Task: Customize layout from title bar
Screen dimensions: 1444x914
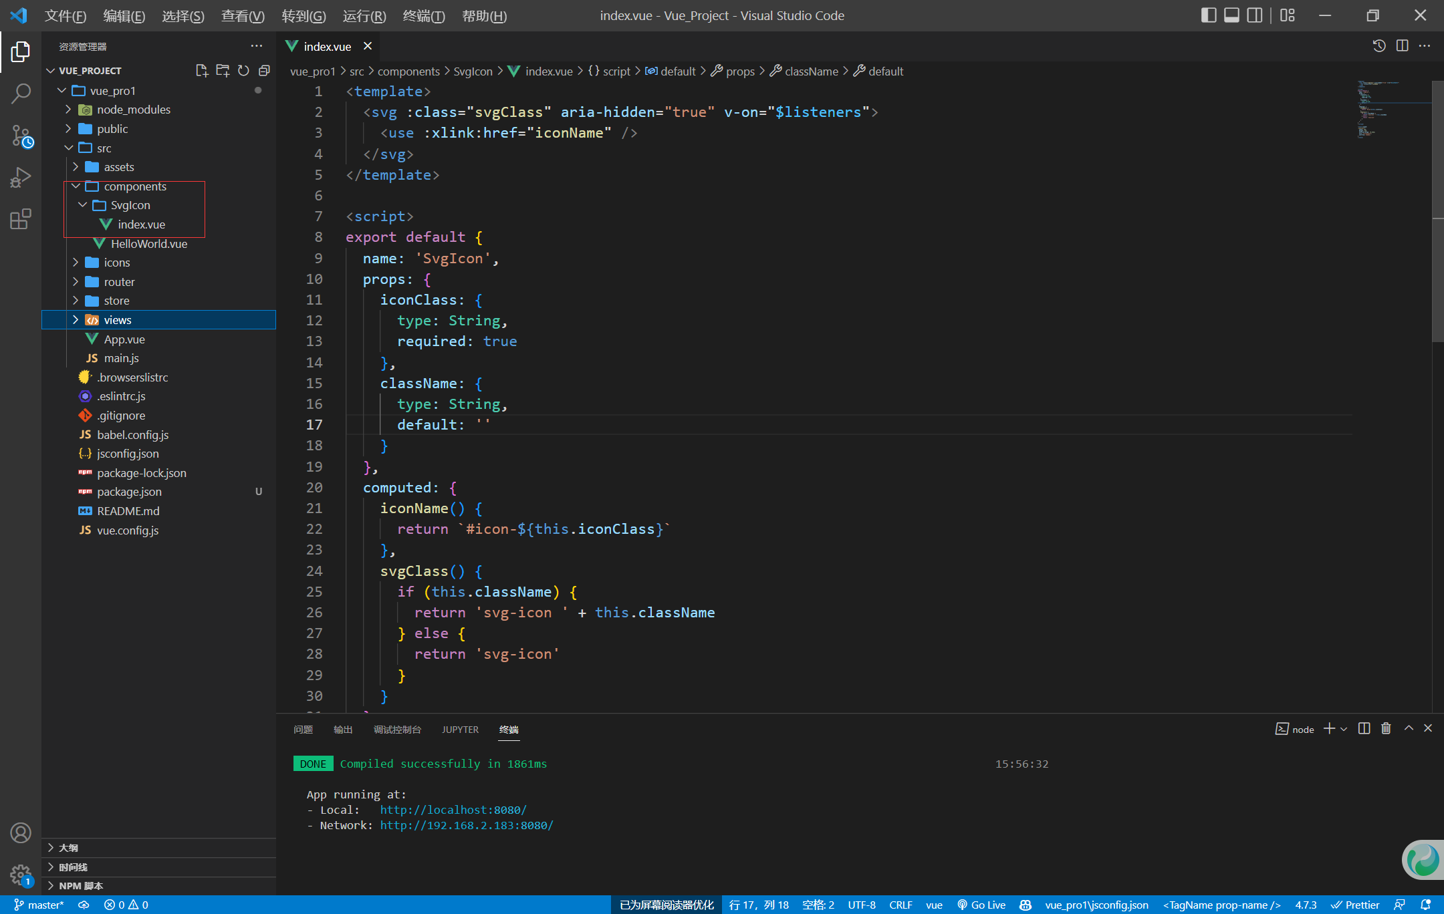Action: tap(1288, 15)
